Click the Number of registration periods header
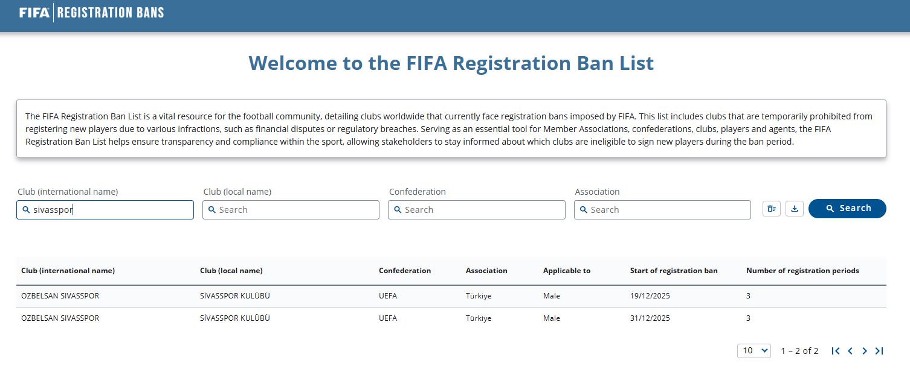 click(x=802, y=271)
